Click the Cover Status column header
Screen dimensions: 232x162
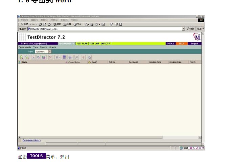pyautogui.click(x=77, y=62)
